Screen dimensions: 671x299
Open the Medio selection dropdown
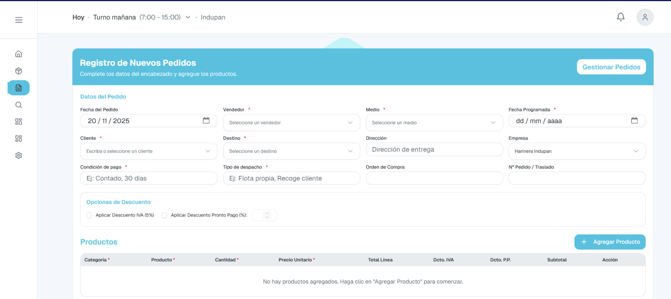coord(434,123)
